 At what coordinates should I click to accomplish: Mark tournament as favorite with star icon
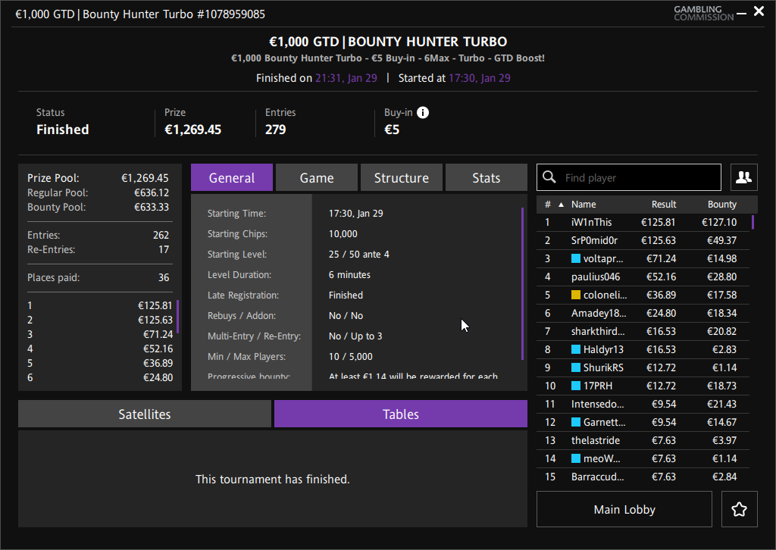coord(740,509)
